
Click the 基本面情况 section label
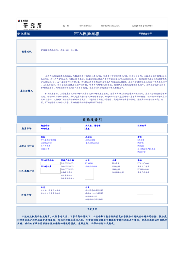(x=26, y=91)
